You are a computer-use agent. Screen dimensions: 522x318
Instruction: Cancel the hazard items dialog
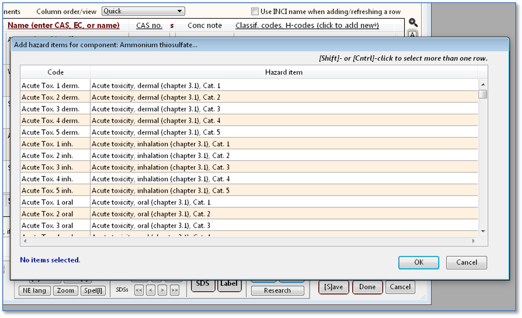(466, 262)
